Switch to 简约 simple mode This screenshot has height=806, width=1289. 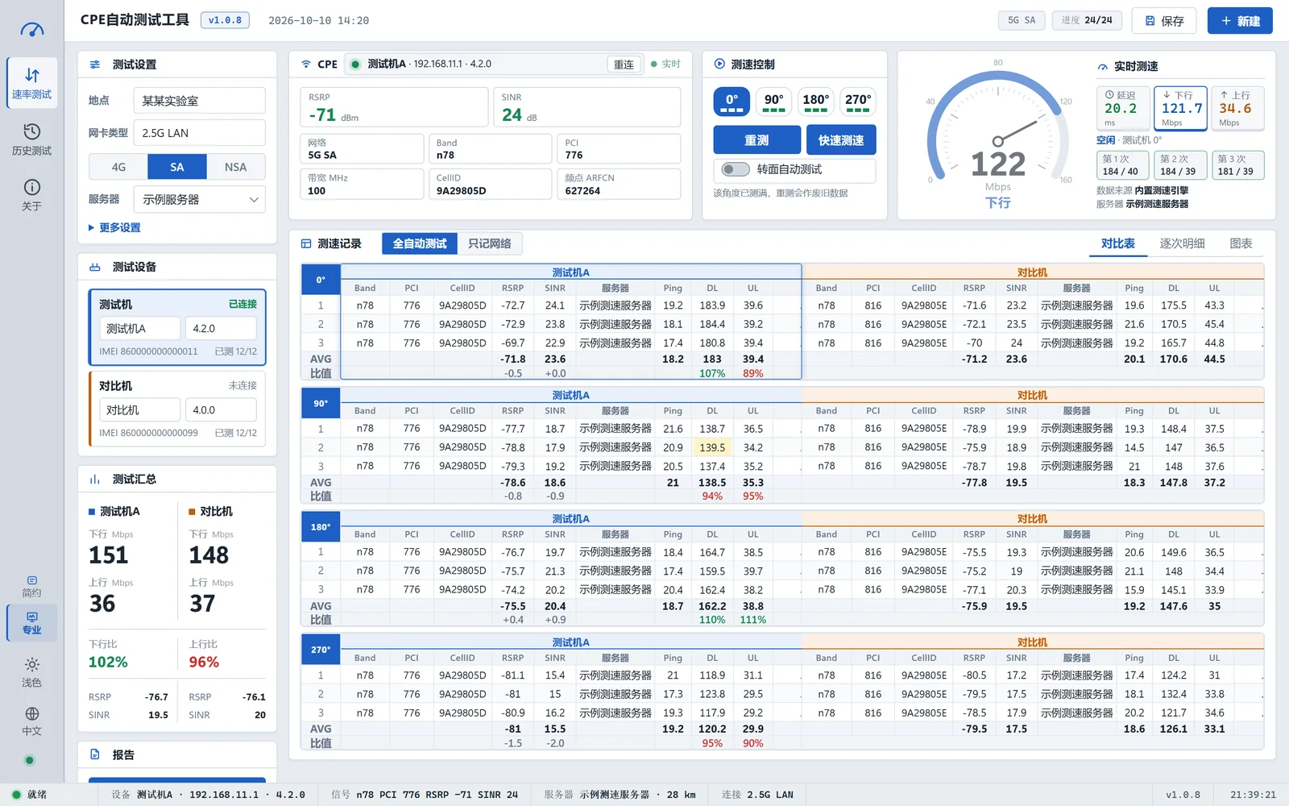pyautogui.click(x=31, y=587)
